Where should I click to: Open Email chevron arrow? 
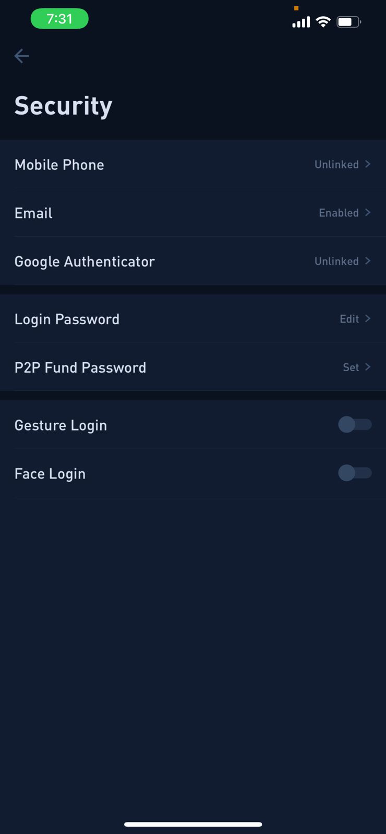(x=368, y=213)
